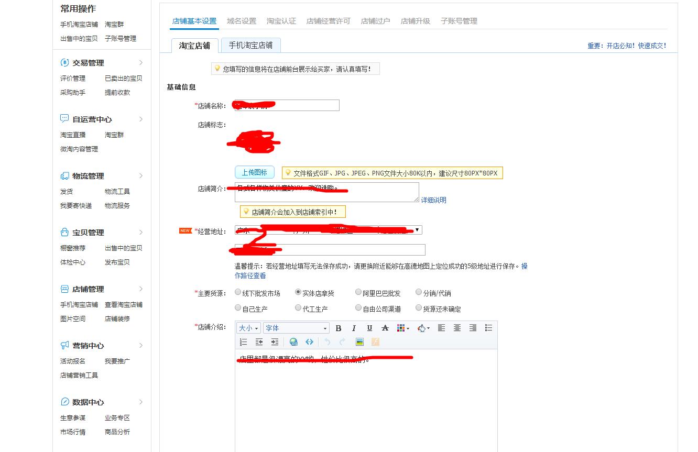The height and width of the screenshot is (452, 698).
Task: Apply italic formatting in the editor toolbar
Action: click(x=354, y=328)
